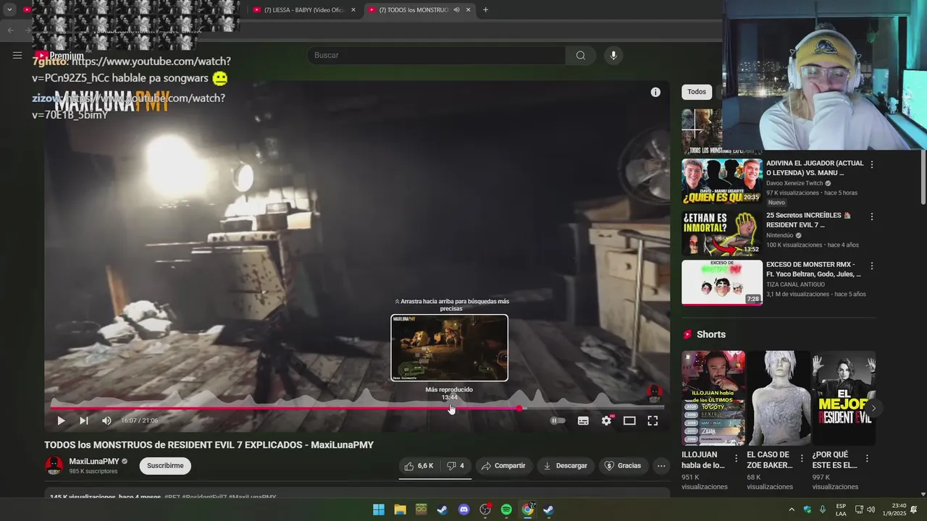Switch to Google Chrome in the taskbar
This screenshot has width=927, height=521.
tap(528, 509)
